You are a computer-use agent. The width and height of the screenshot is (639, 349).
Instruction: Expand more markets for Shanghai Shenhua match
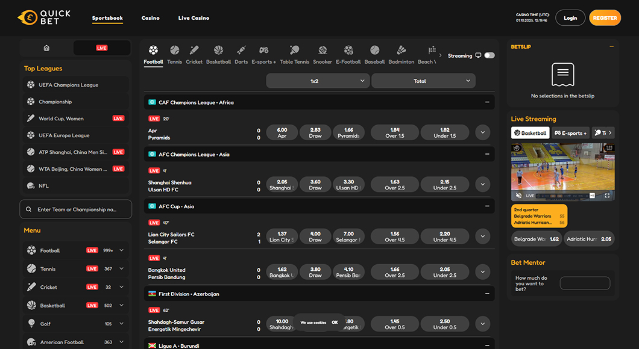coord(482,185)
